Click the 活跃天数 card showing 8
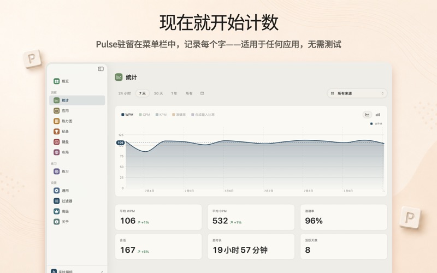The image size is (437, 273). [x=344, y=246]
